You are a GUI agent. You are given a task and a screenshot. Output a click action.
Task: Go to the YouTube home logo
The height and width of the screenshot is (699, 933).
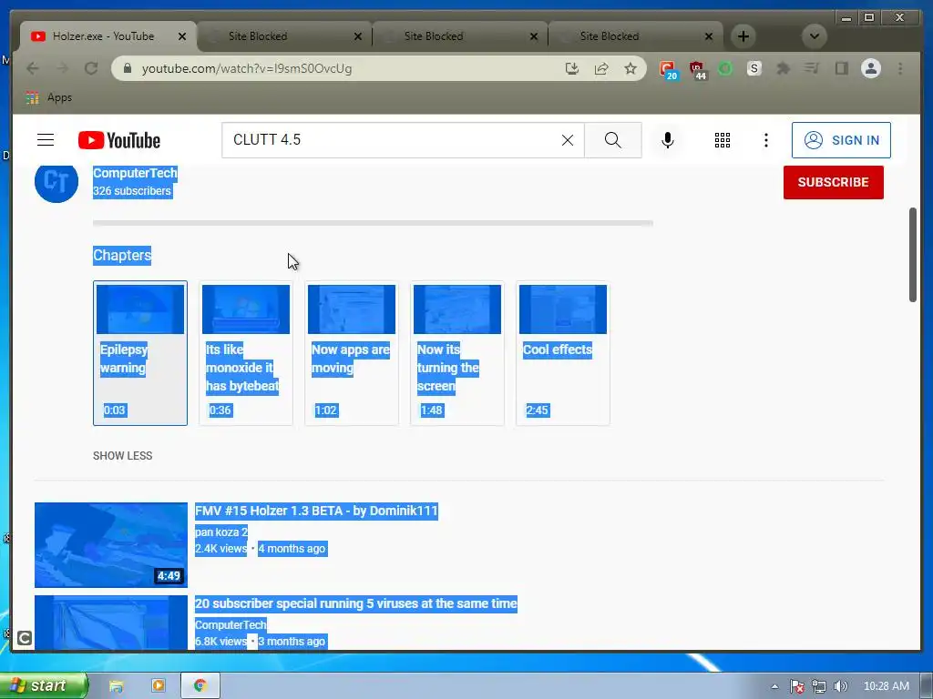click(x=119, y=140)
